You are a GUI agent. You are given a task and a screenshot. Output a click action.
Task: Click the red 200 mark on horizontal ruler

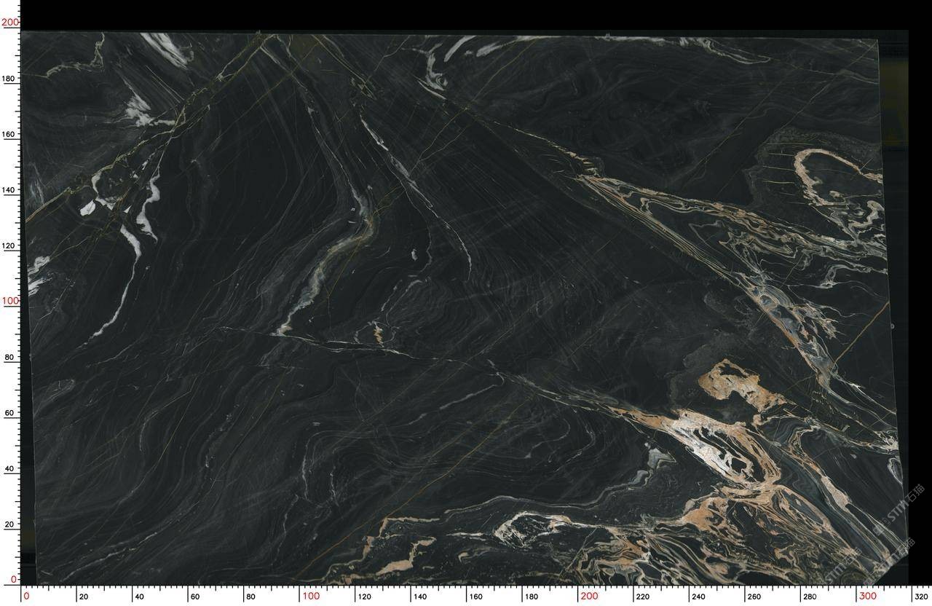click(589, 596)
